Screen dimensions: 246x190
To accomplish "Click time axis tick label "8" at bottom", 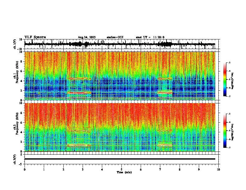I will 180,170.
